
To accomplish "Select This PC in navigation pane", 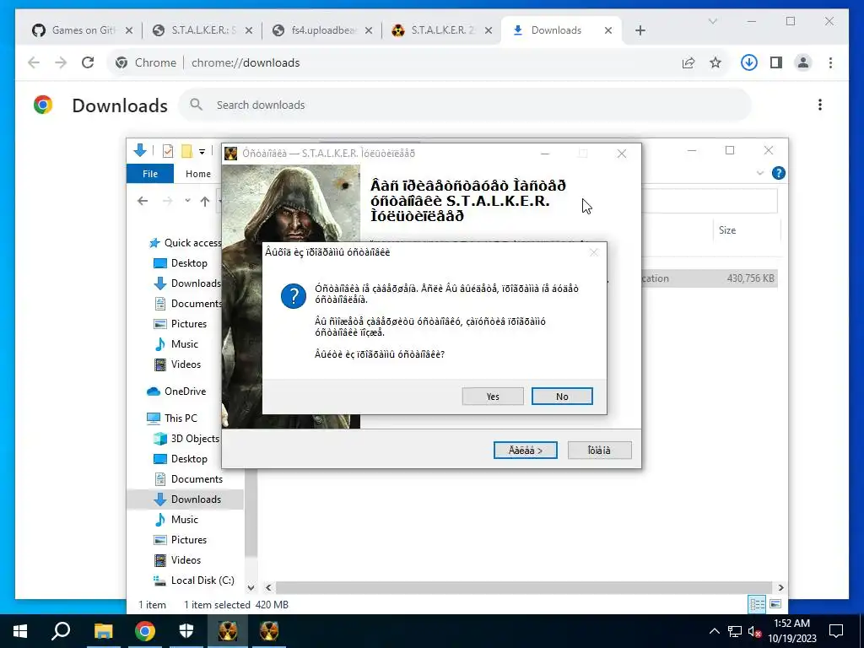I will 172,418.
